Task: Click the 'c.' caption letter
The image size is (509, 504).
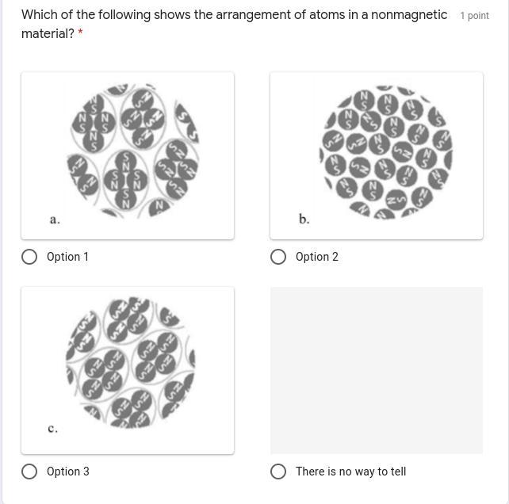Action: coord(53,429)
